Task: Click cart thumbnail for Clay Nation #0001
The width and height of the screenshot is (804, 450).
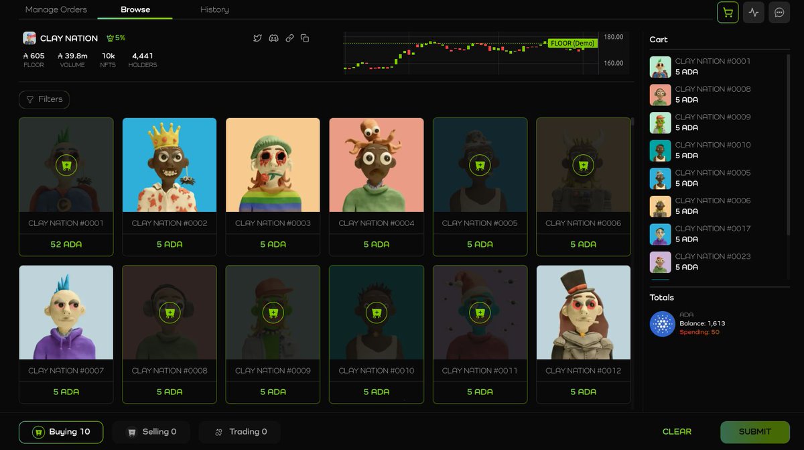Action: (661, 67)
